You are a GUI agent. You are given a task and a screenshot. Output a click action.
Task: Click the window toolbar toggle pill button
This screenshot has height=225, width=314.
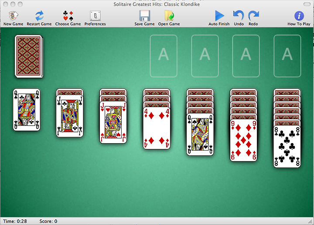[307, 4]
